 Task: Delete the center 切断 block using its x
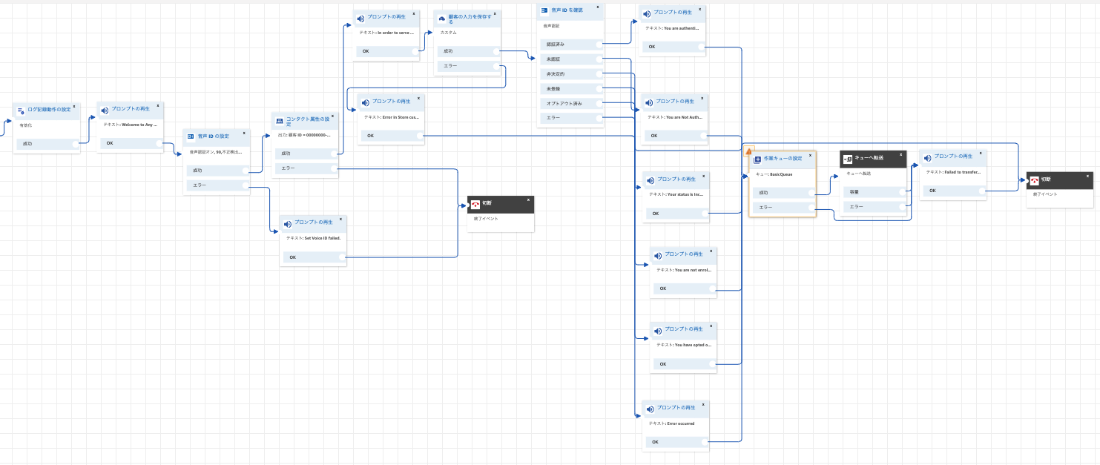click(529, 199)
